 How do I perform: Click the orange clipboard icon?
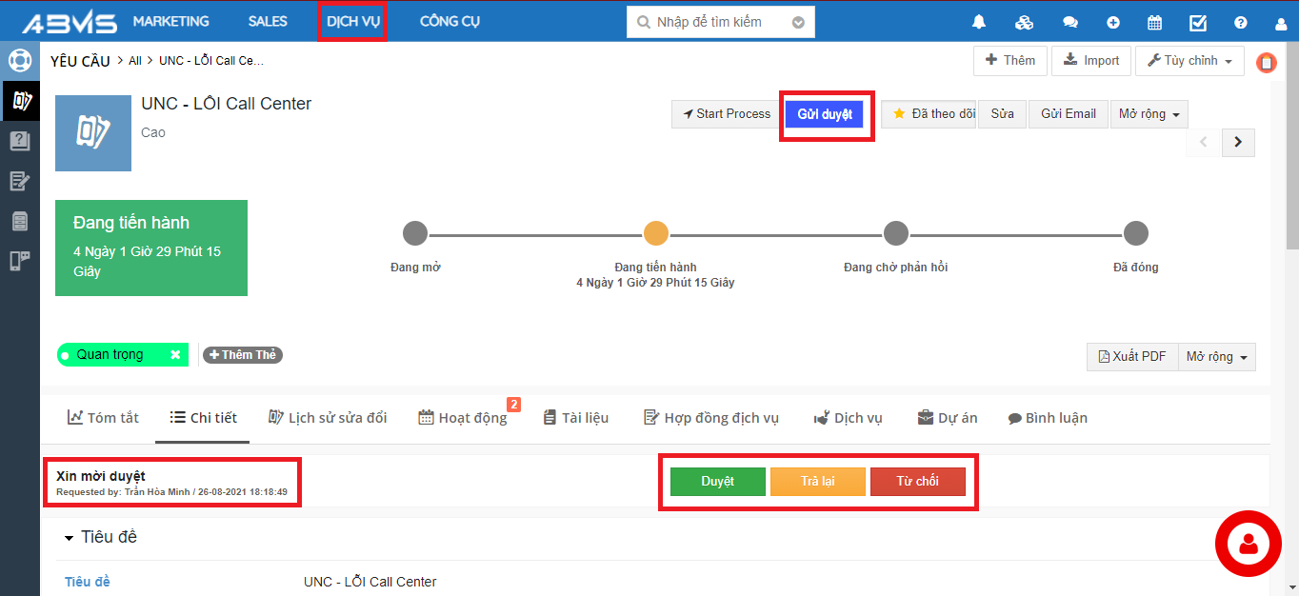1266,63
